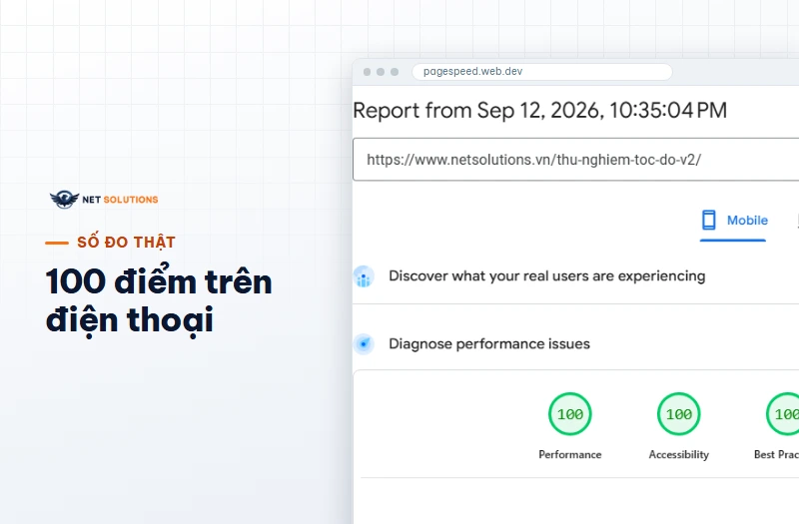799x524 pixels.
Task: Click the pagespeed.web.dev address bar
Action: (x=542, y=72)
